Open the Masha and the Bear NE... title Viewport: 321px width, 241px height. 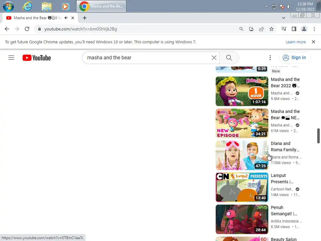point(285,114)
